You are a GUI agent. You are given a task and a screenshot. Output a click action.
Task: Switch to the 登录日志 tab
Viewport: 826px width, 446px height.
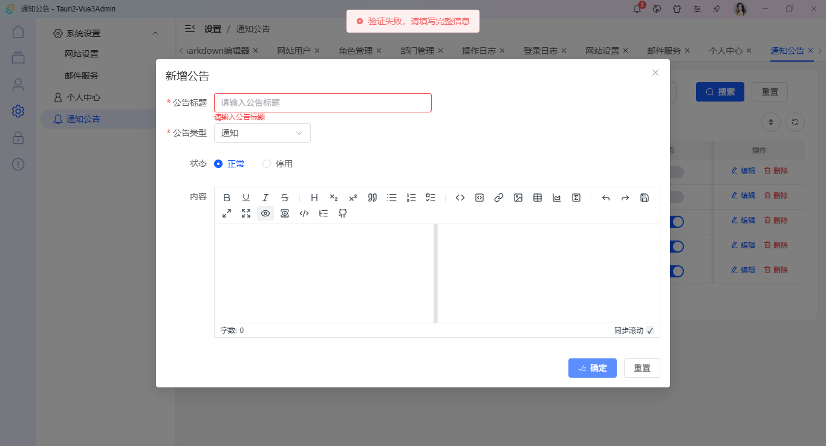point(540,51)
